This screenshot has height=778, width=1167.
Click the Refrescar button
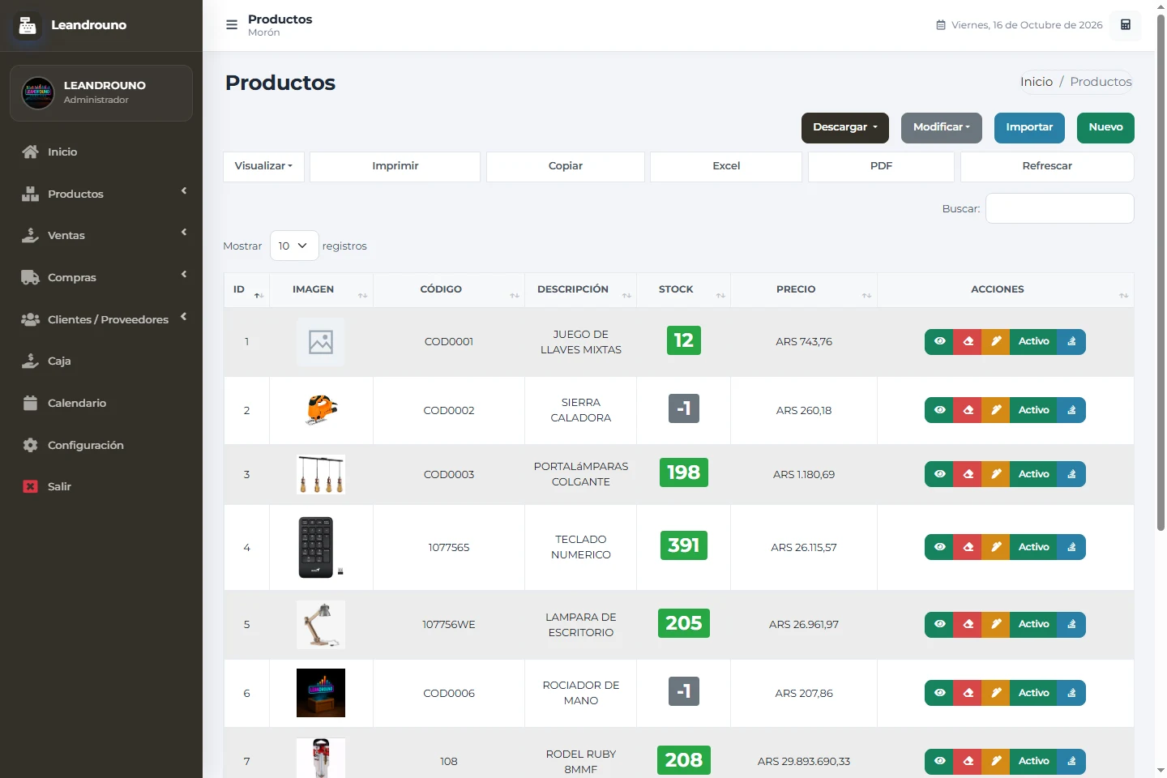click(x=1047, y=167)
